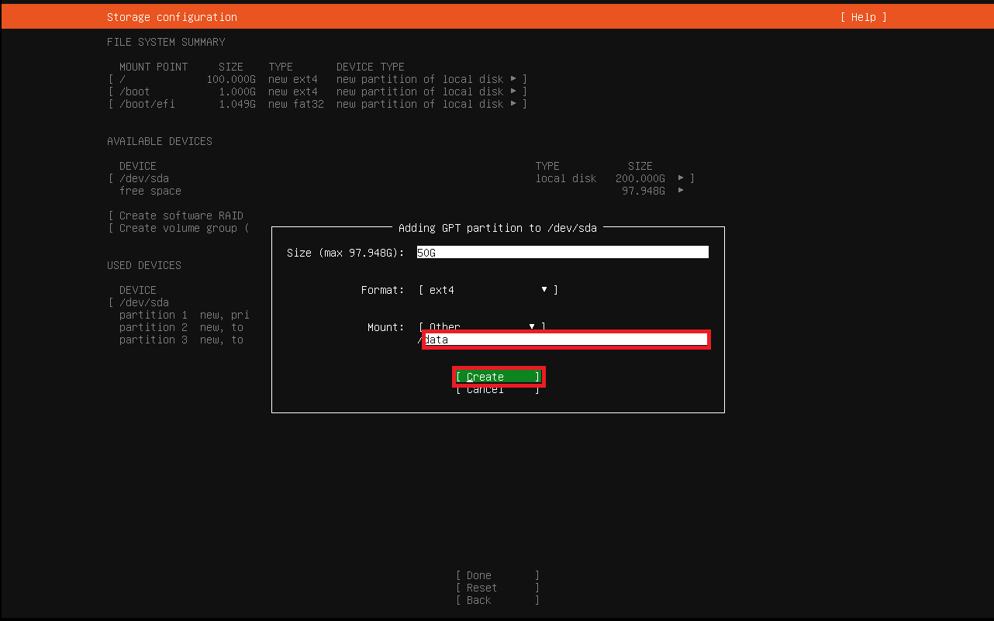
Task: Select the / root mount point row
Action: click(x=318, y=79)
